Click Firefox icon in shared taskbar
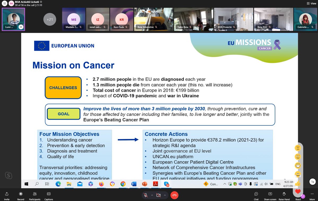 pyautogui.click(x=101, y=184)
